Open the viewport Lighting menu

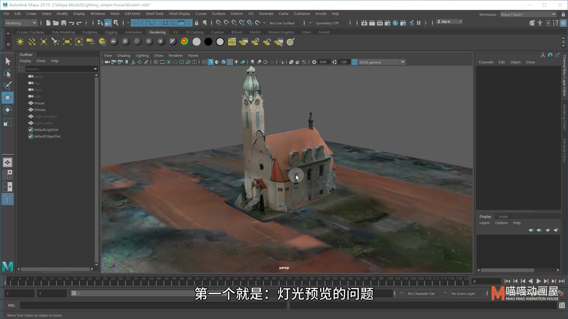[x=142, y=55]
